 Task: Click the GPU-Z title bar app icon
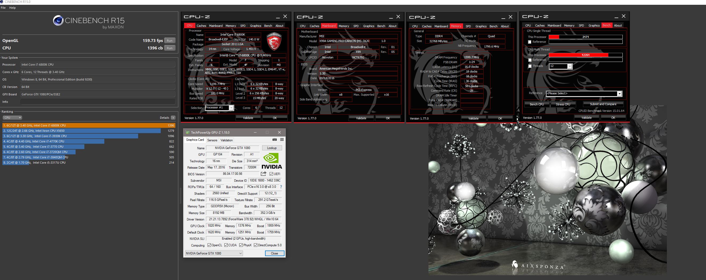point(188,133)
